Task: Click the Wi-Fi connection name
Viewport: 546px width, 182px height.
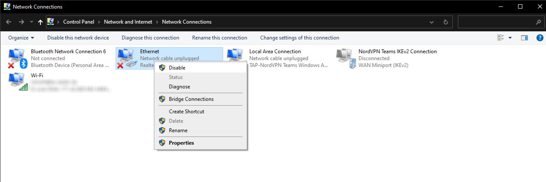Action: click(37, 76)
